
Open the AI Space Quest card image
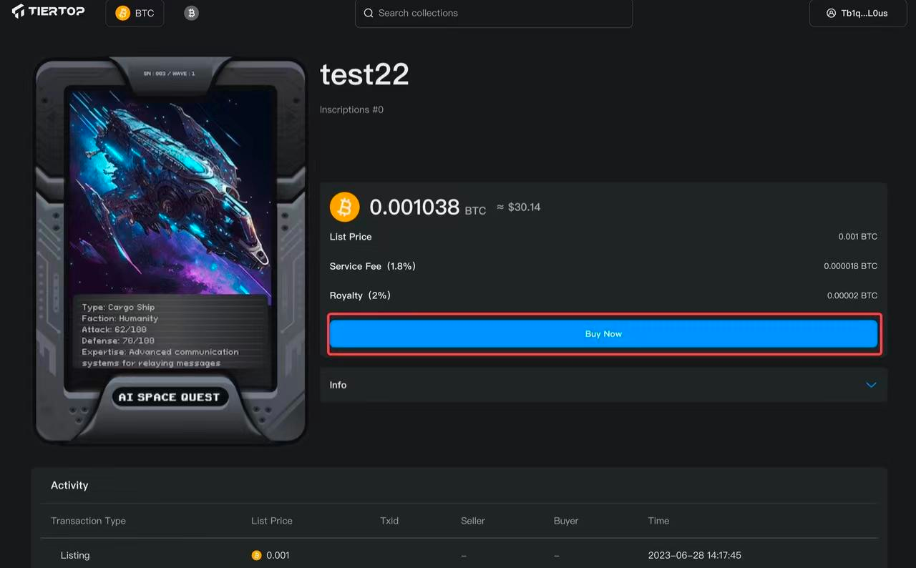click(170, 250)
